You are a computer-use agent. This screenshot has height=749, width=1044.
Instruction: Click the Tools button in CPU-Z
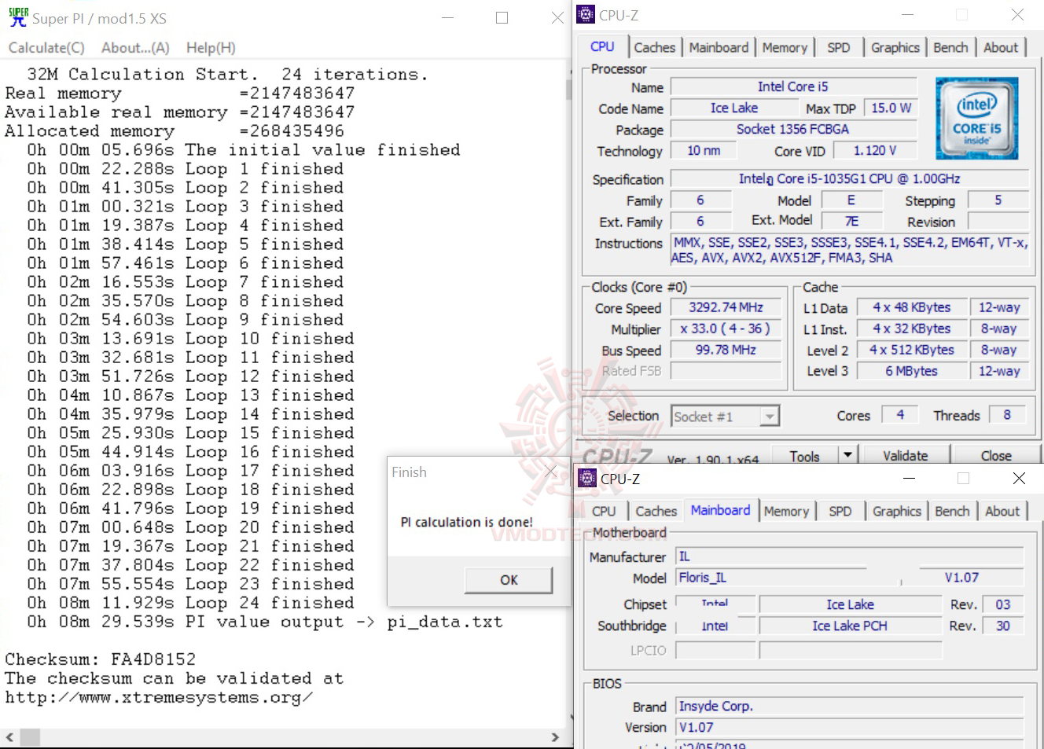804,455
